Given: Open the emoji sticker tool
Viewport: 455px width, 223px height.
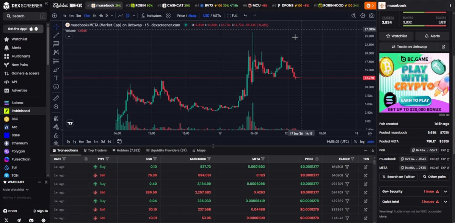Looking at the screenshot, I should [56, 86].
